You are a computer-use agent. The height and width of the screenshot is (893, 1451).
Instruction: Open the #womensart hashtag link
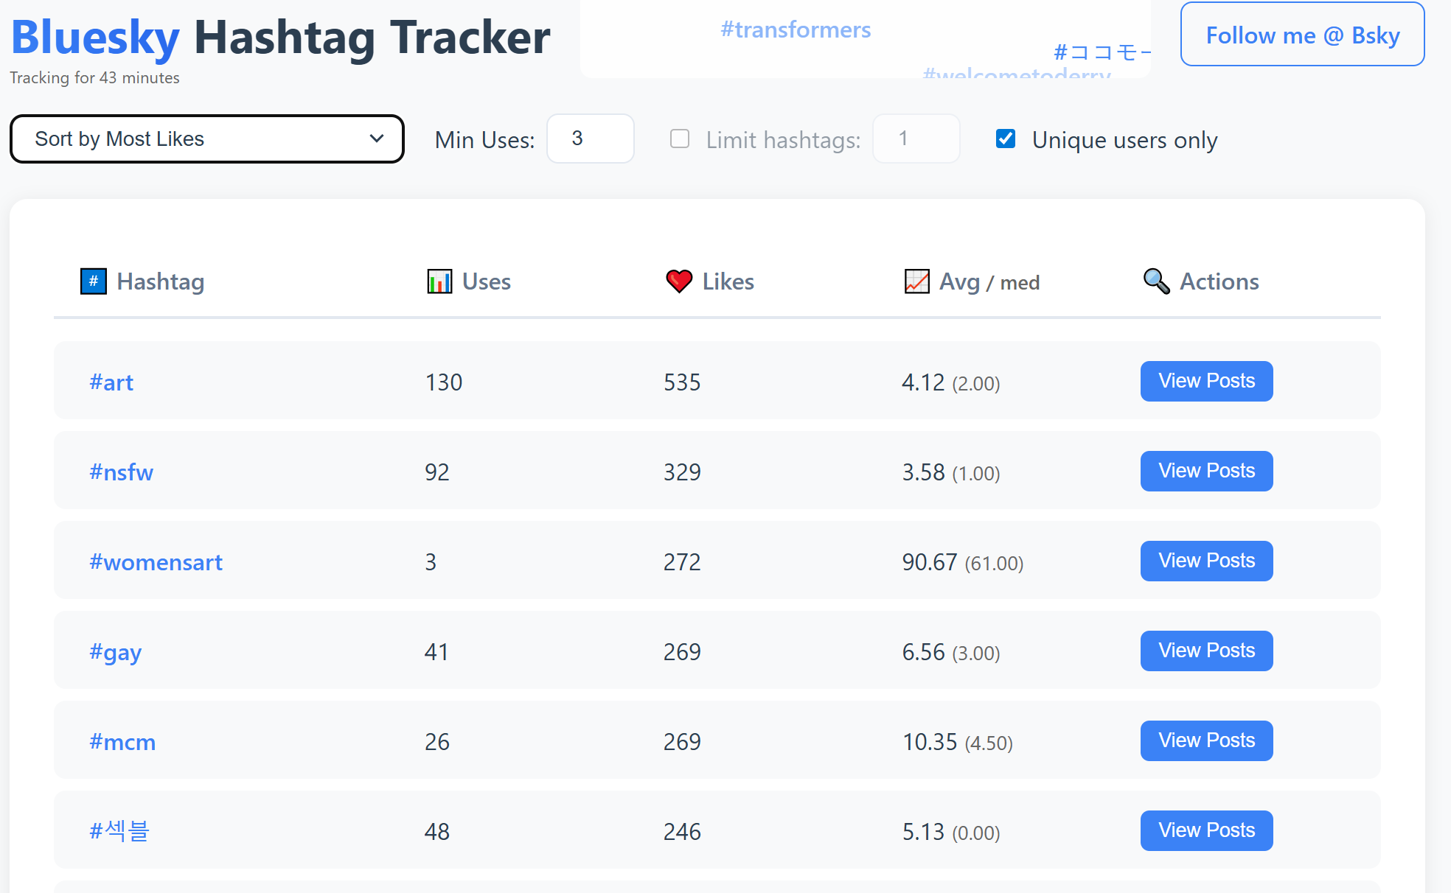156,562
